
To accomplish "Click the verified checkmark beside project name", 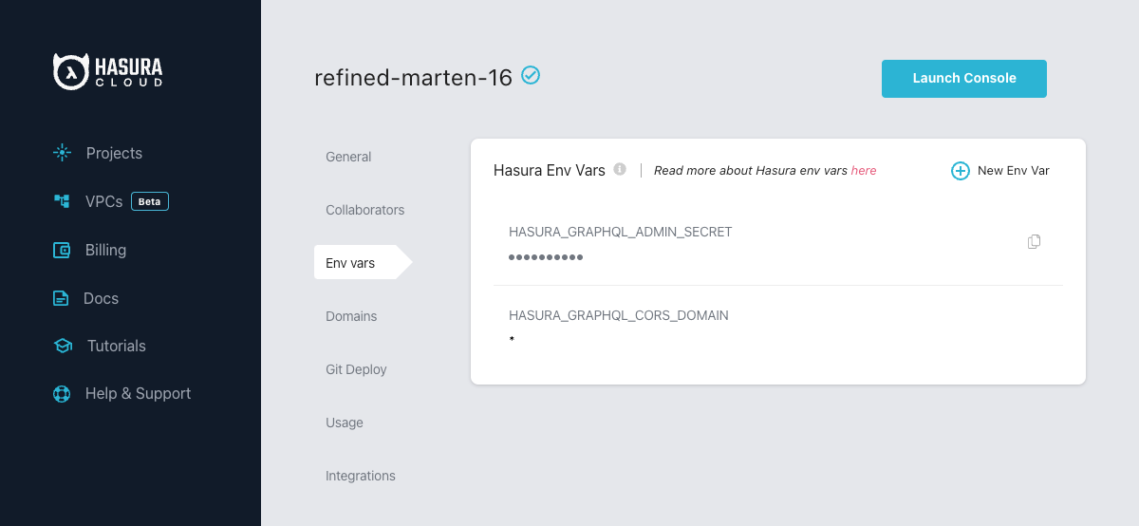I will tap(531, 75).
